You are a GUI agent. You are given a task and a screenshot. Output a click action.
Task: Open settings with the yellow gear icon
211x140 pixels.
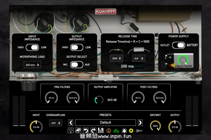click(131, 131)
